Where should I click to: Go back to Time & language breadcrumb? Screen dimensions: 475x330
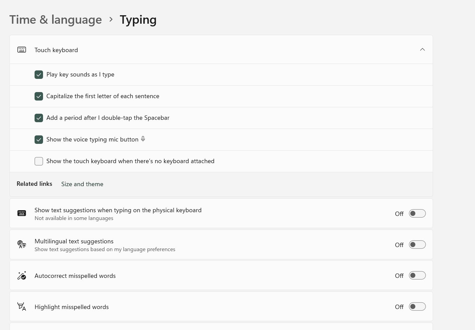pyautogui.click(x=56, y=20)
